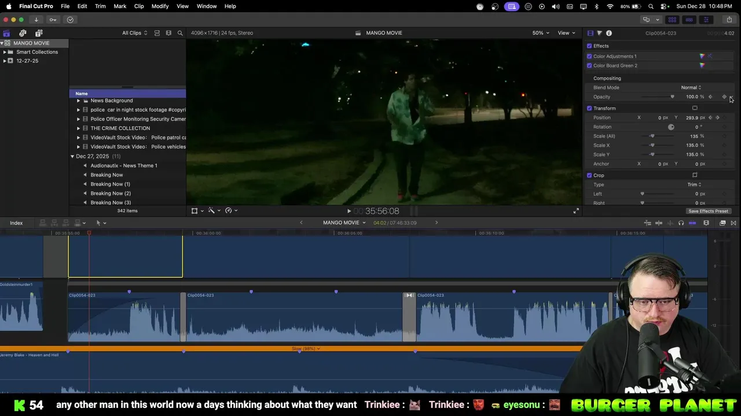Screen dimensions: 741x416
Task: Open the Keyword Editor key icon
Action: click(53, 20)
